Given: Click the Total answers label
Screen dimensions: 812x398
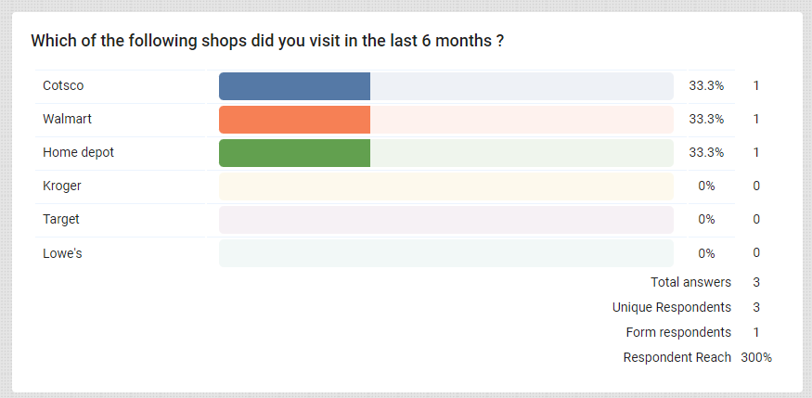Looking at the screenshot, I should [x=690, y=282].
